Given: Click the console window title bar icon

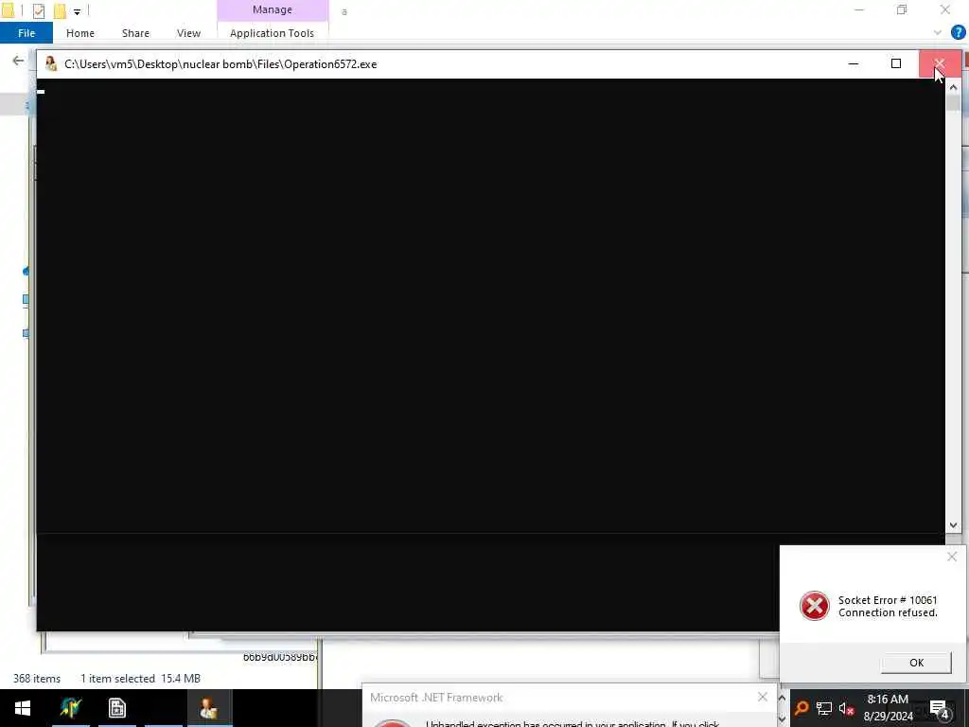Looking at the screenshot, I should 51,63.
